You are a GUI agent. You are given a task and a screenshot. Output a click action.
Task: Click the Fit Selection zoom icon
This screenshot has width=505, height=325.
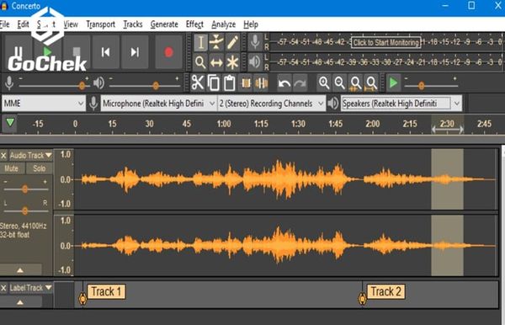click(x=355, y=83)
